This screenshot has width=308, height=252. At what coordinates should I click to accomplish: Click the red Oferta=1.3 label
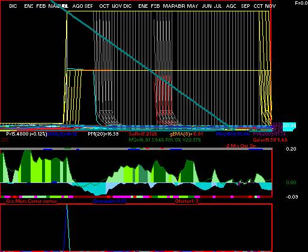[187, 201]
